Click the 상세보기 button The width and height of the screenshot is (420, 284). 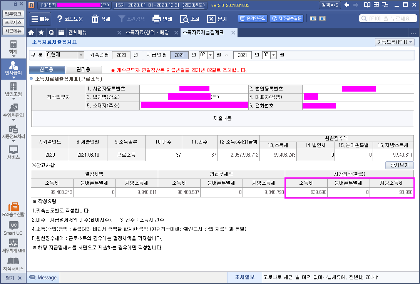[x=399, y=165]
